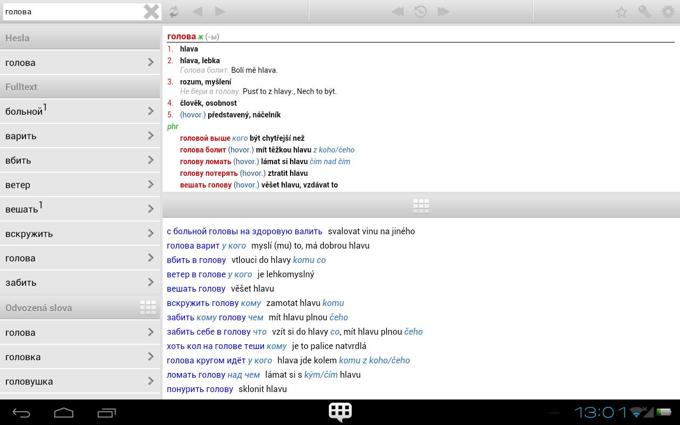The image size is (680, 425).
Task: Open голова under the Hesla section
Action: pos(80,62)
